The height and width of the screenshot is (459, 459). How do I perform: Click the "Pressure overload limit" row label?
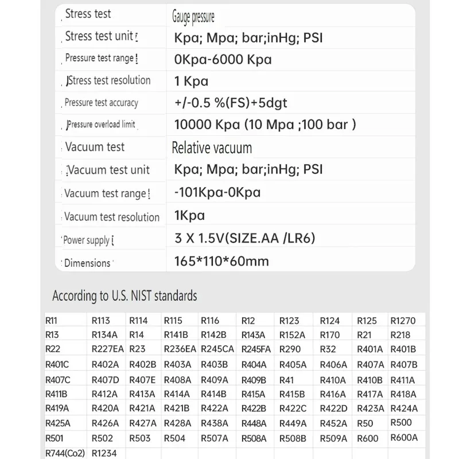pyautogui.click(x=101, y=125)
